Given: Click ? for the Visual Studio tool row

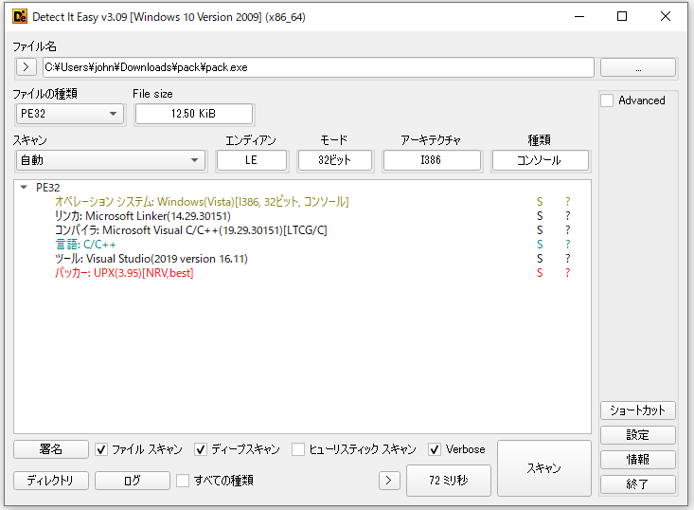Looking at the screenshot, I should click(568, 259).
